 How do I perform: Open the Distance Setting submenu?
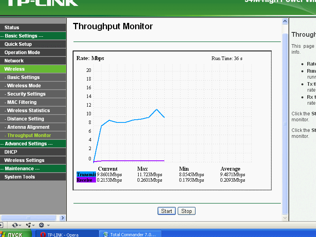pos(33,119)
